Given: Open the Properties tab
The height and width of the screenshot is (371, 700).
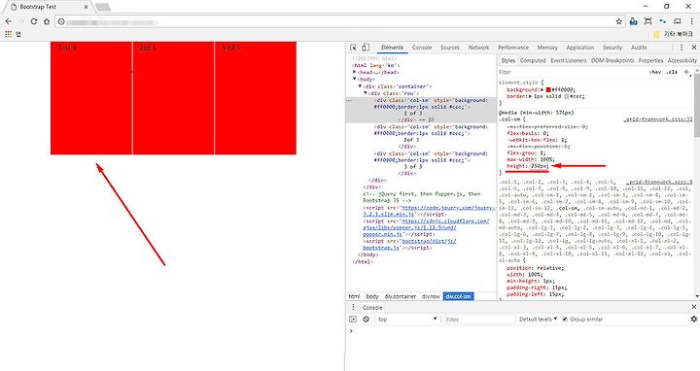Looking at the screenshot, I should coord(650,60).
